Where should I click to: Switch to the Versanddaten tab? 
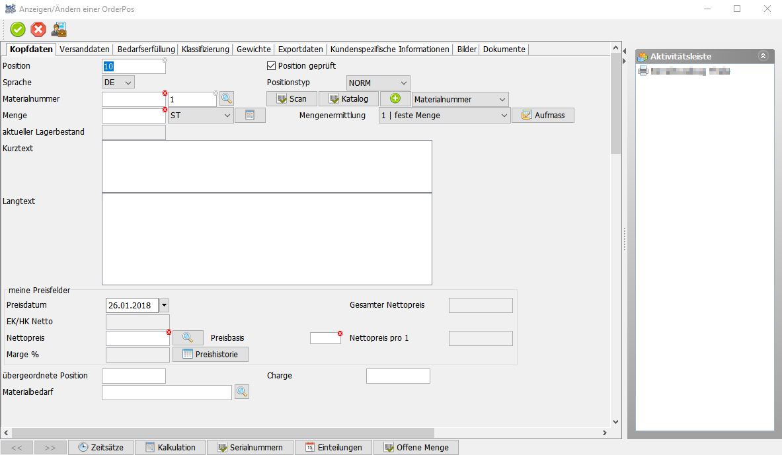(x=85, y=50)
